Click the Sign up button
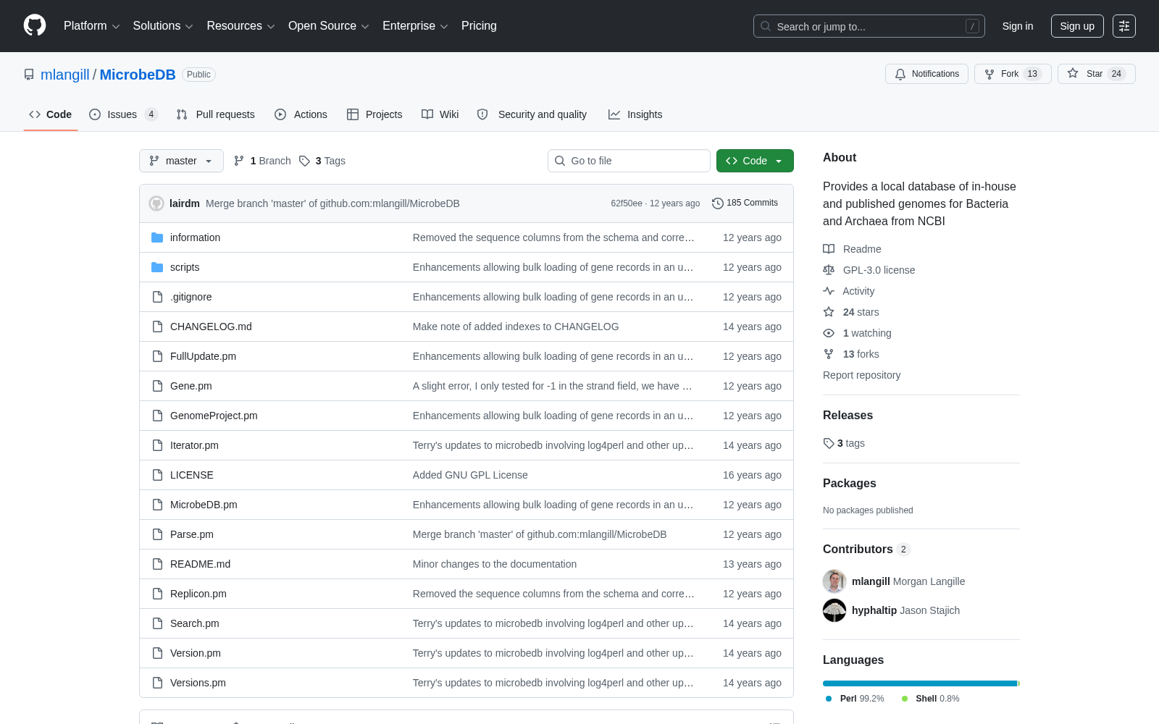Screen dimensions: 1159x724 pos(1077,26)
